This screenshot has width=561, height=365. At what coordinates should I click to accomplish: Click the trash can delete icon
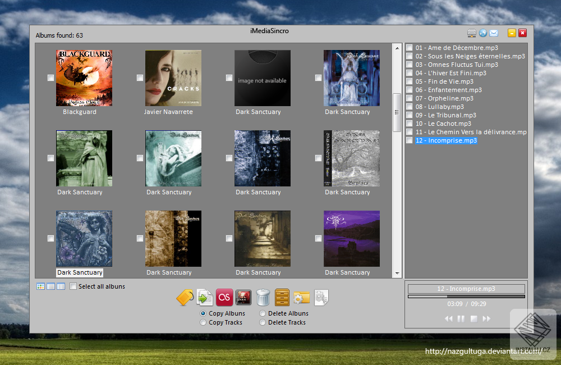[x=263, y=297]
